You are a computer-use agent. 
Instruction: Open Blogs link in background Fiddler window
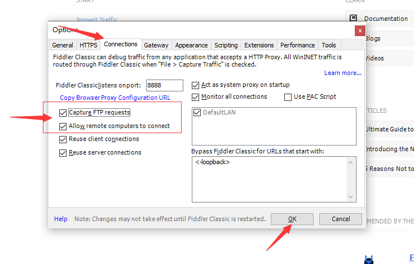click(x=373, y=38)
